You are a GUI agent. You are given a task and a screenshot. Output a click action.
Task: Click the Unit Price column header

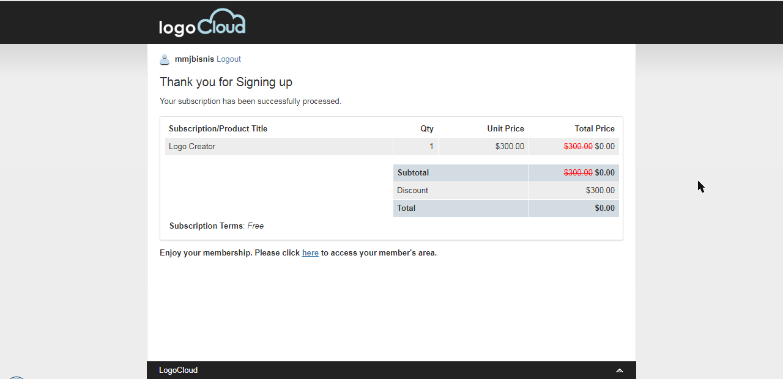click(x=505, y=129)
